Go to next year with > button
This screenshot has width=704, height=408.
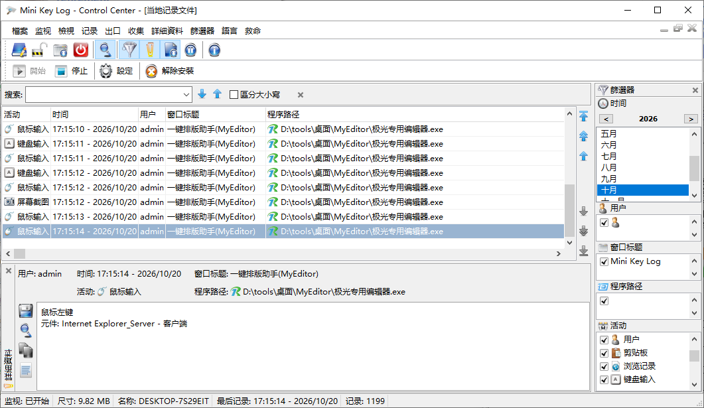tap(691, 119)
